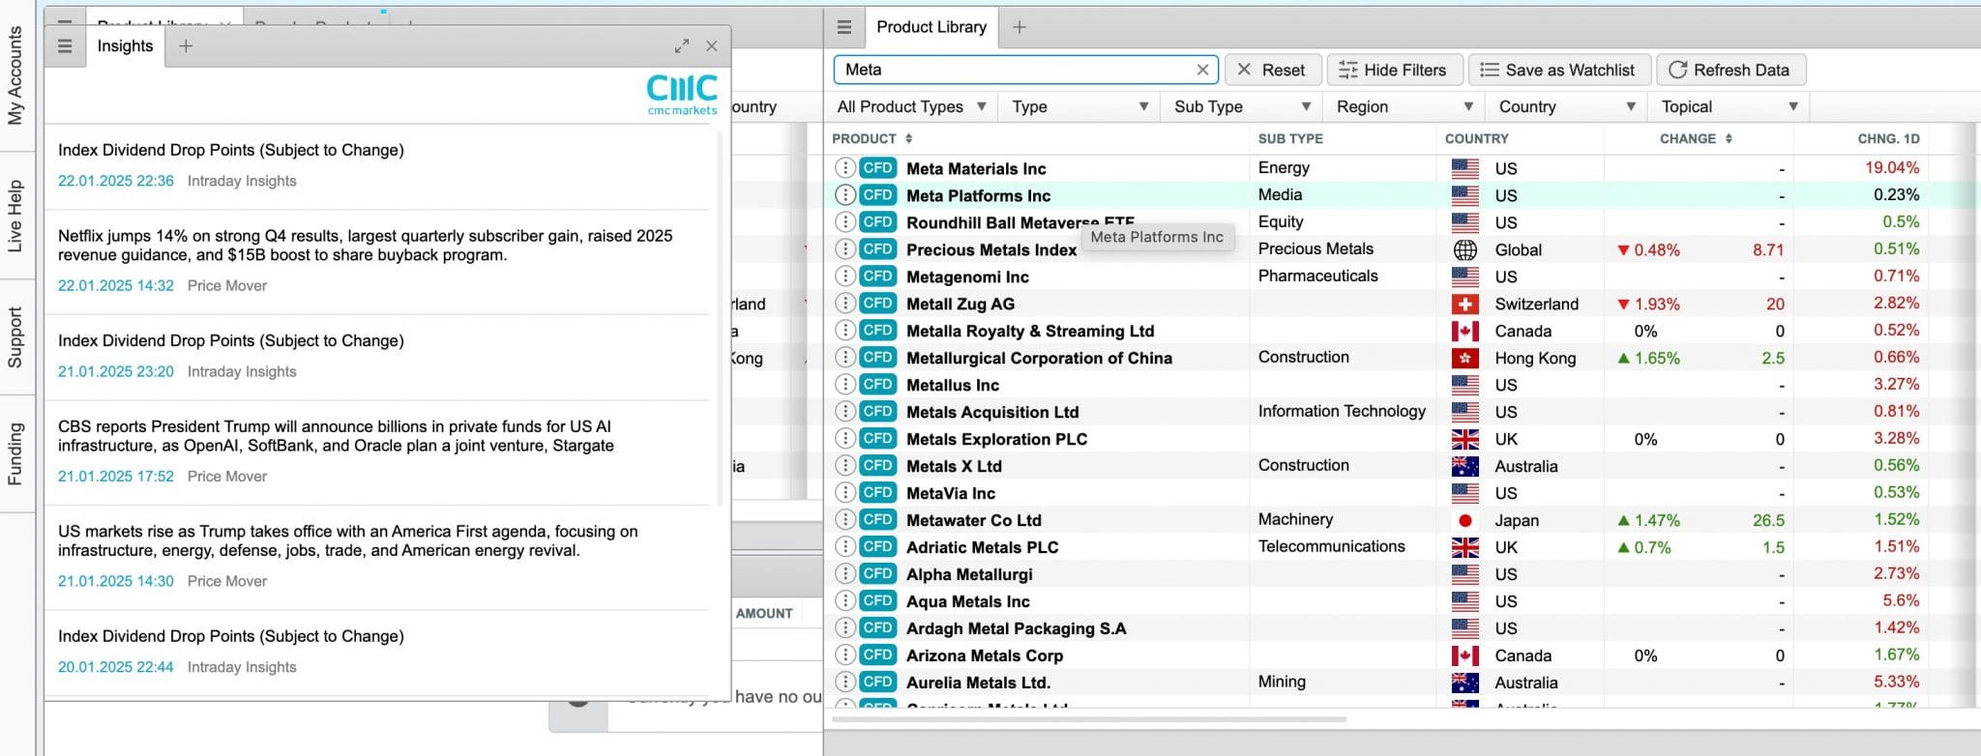
Task: Select the Product Library tab
Action: (931, 27)
